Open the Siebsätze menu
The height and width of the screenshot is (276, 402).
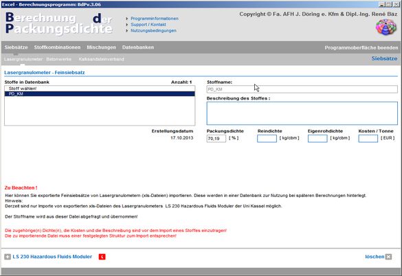pyautogui.click(x=16, y=47)
